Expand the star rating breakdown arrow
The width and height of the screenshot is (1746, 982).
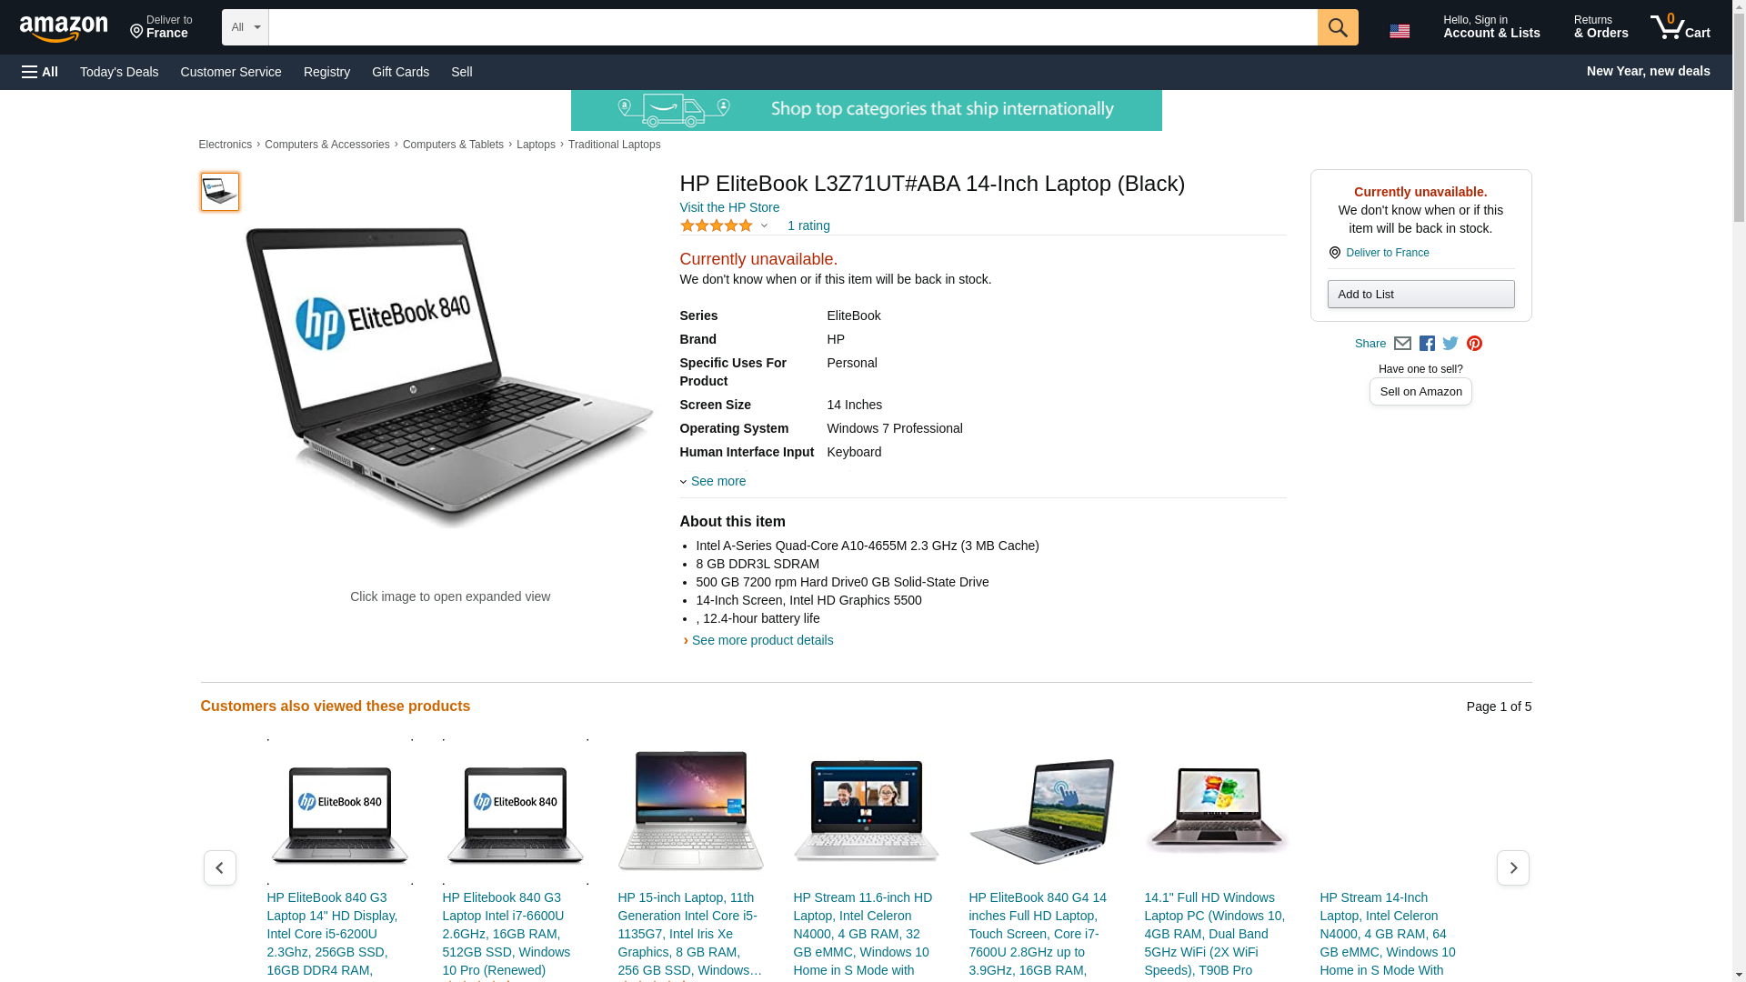tap(764, 225)
